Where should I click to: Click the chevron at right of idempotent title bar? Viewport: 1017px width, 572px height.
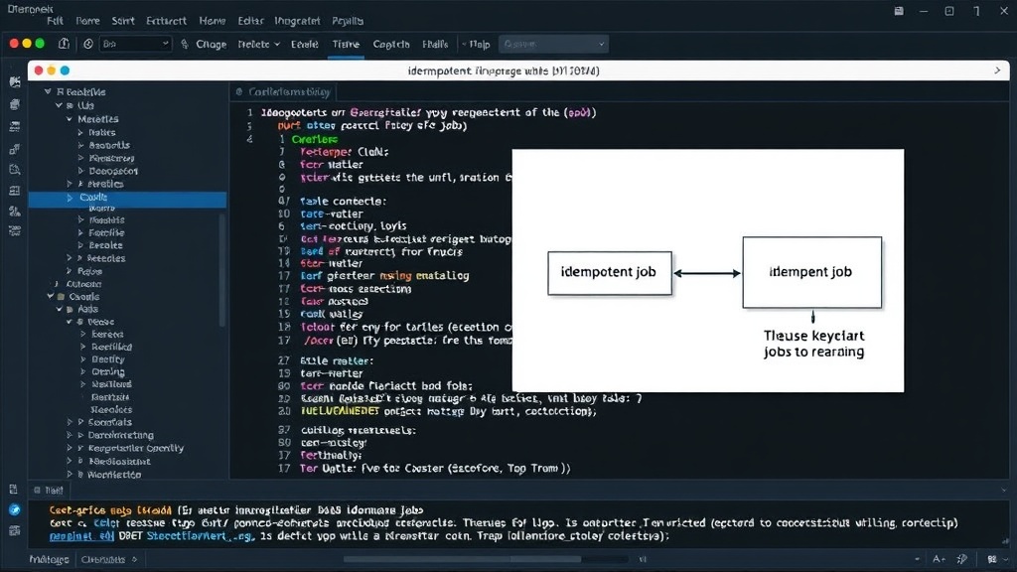click(997, 71)
